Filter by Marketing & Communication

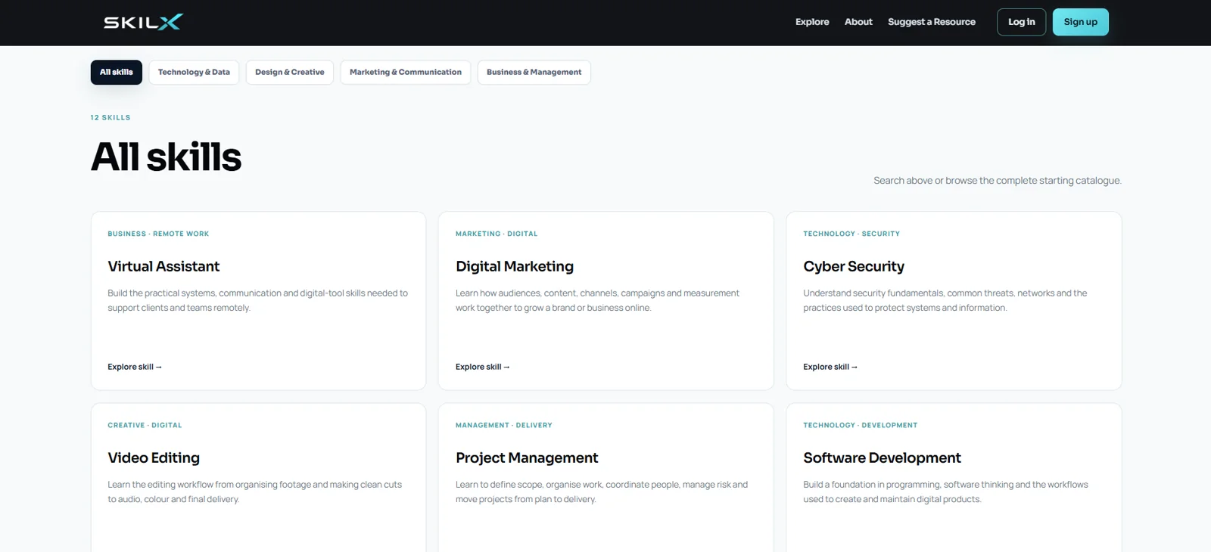(x=406, y=72)
